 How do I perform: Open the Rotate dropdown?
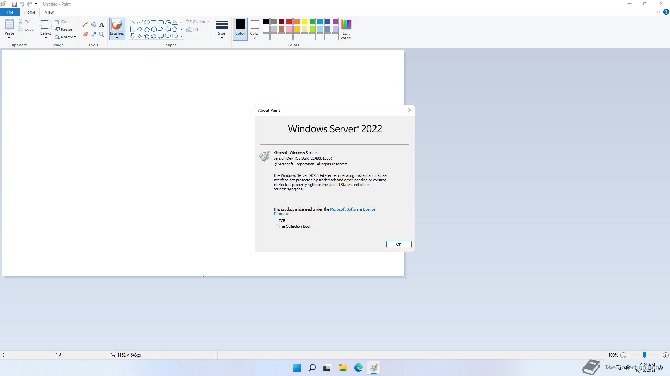66,37
